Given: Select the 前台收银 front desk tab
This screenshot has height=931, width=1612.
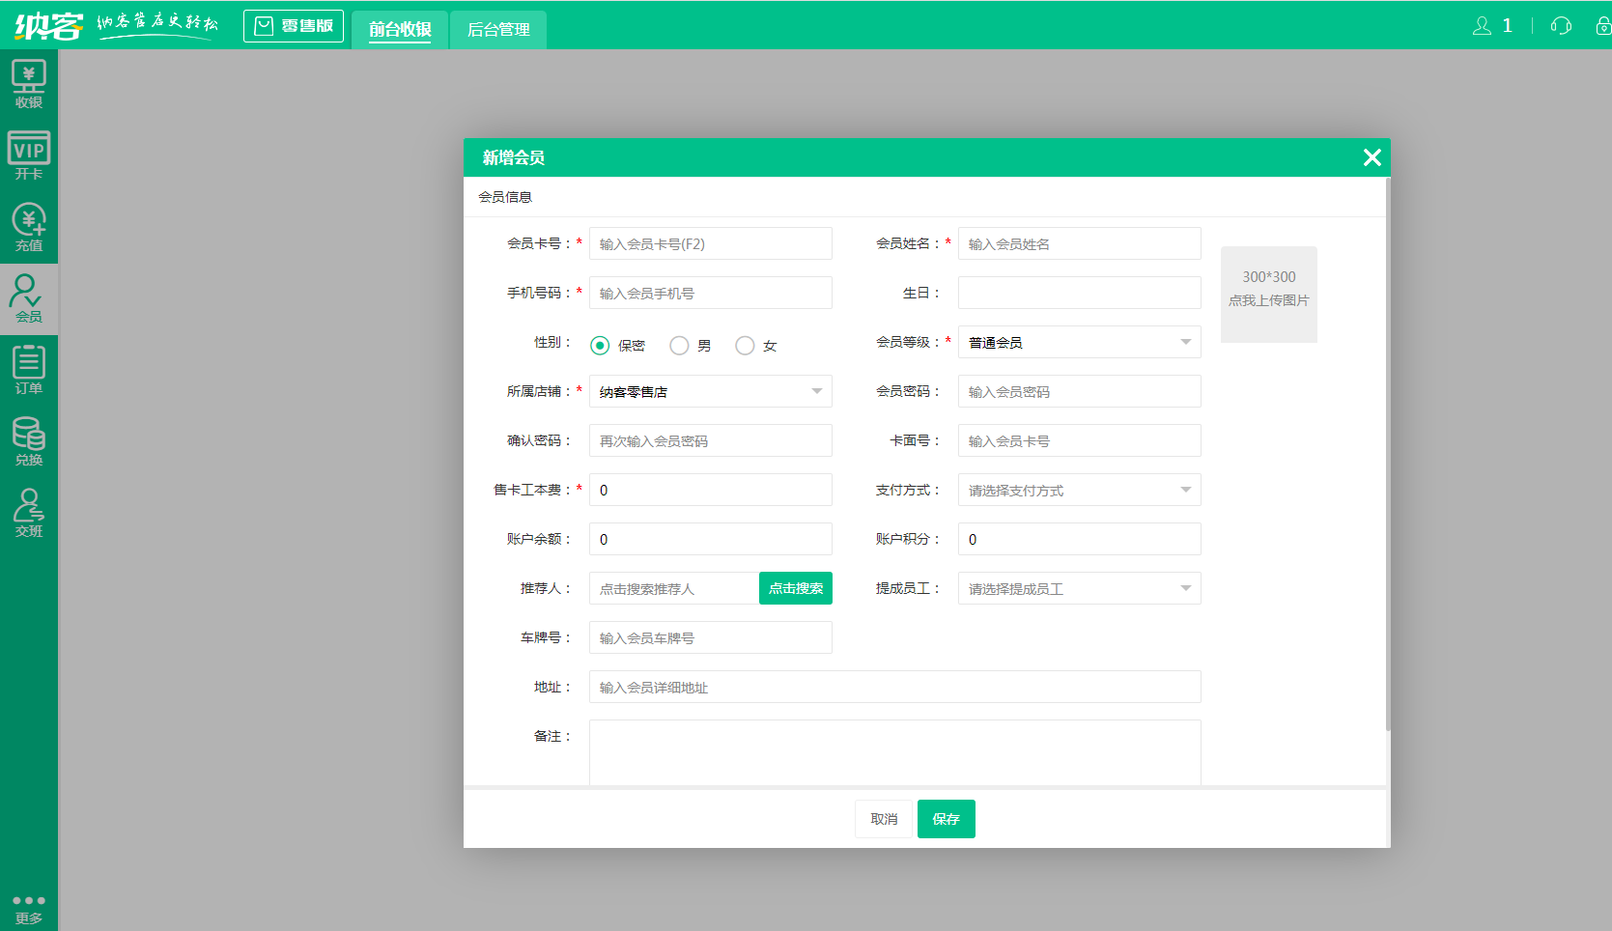Looking at the screenshot, I should coord(400,30).
